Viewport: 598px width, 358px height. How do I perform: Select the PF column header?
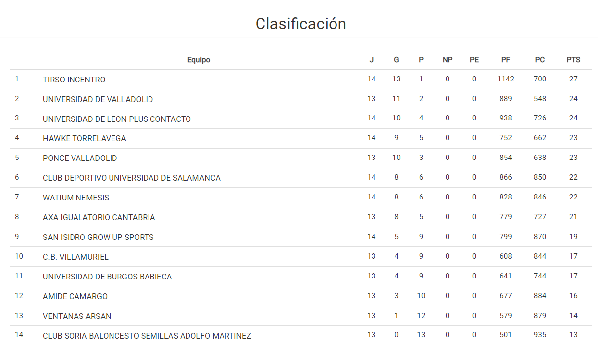click(x=506, y=60)
